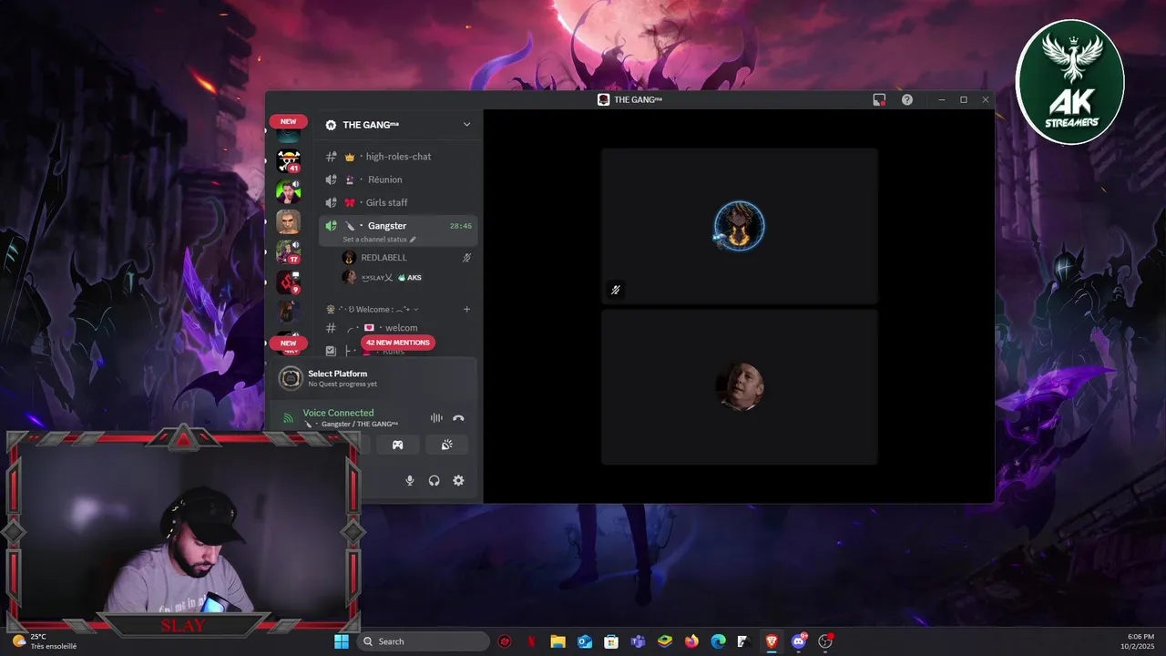1166x656 pixels.
Task: Open Microsoft Edge from the taskbar
Action: 718,641
